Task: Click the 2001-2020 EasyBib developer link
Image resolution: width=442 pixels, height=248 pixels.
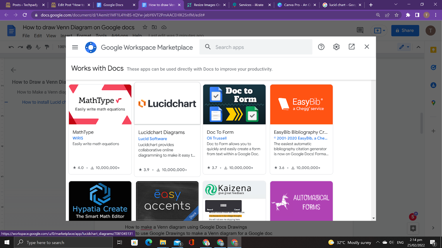Action: point(301,138)
